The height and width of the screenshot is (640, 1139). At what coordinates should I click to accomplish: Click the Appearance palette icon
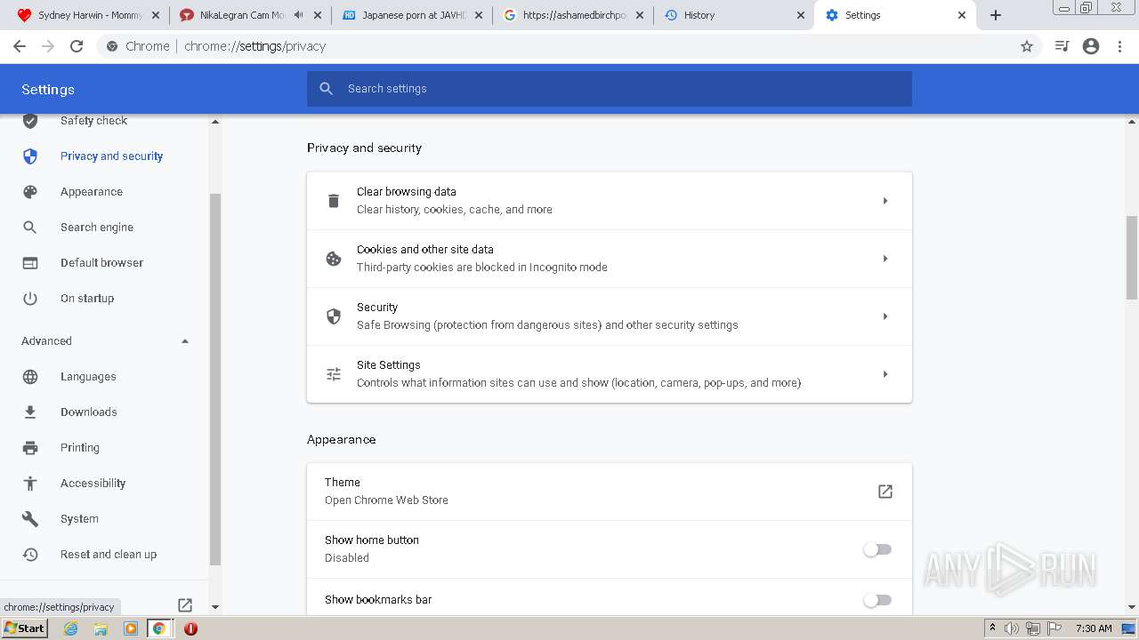point(30,192)
